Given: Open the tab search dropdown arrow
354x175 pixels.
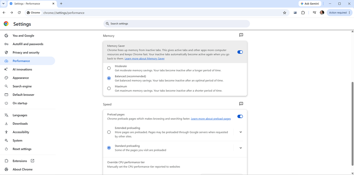Looking at the screenshot, I should pos(3,3).
